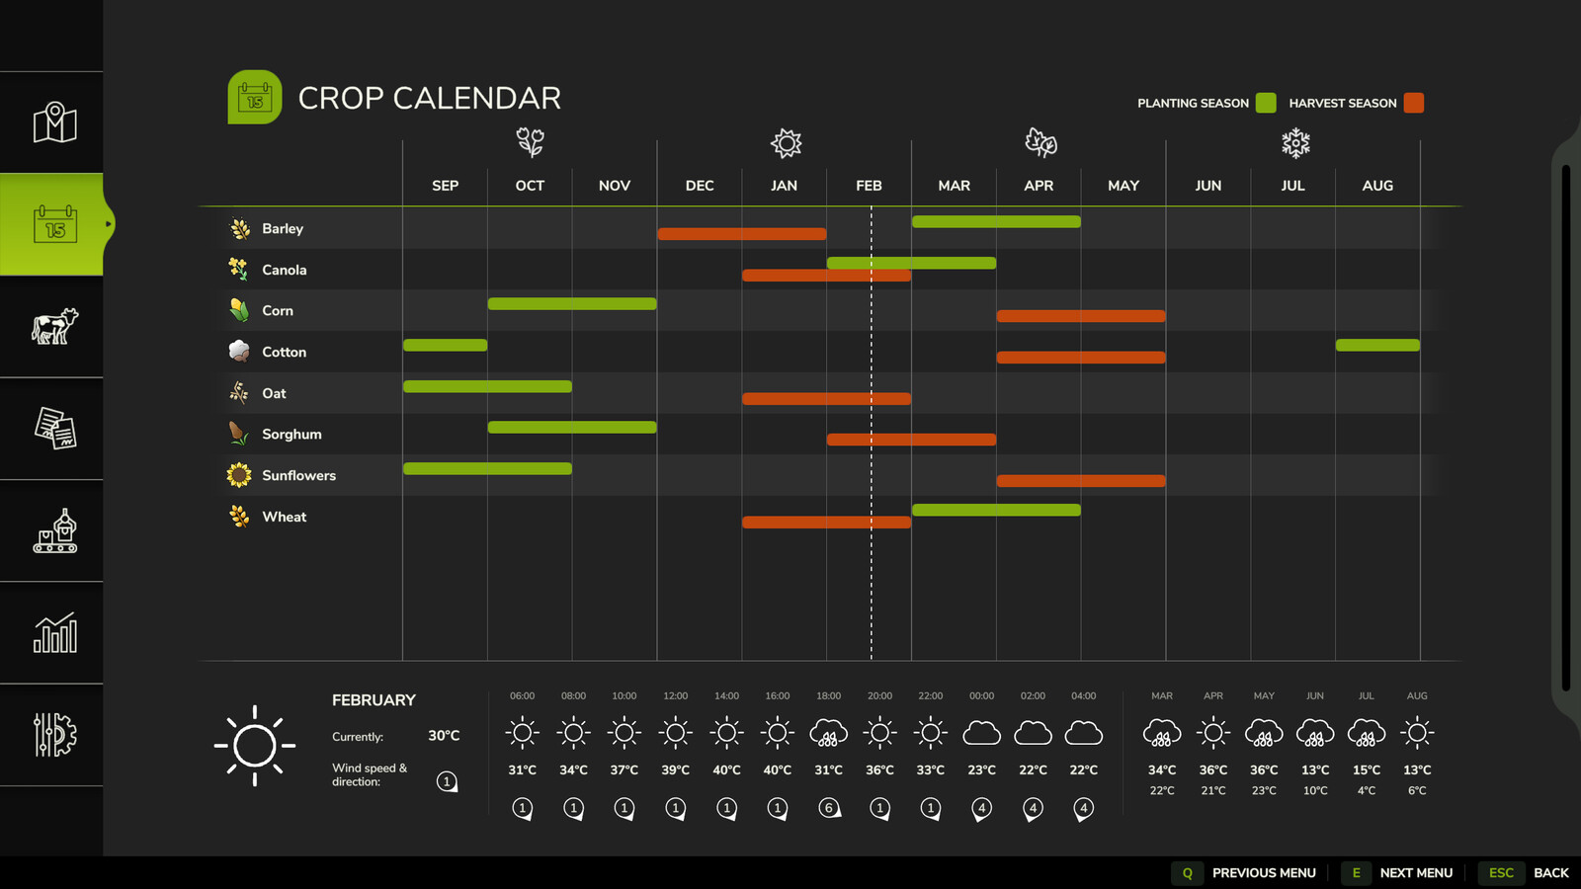Click the orange Harvest Season legend swatch
Screen dimensions: 1581x889
pyautogui.click(x=1414, y=103)
